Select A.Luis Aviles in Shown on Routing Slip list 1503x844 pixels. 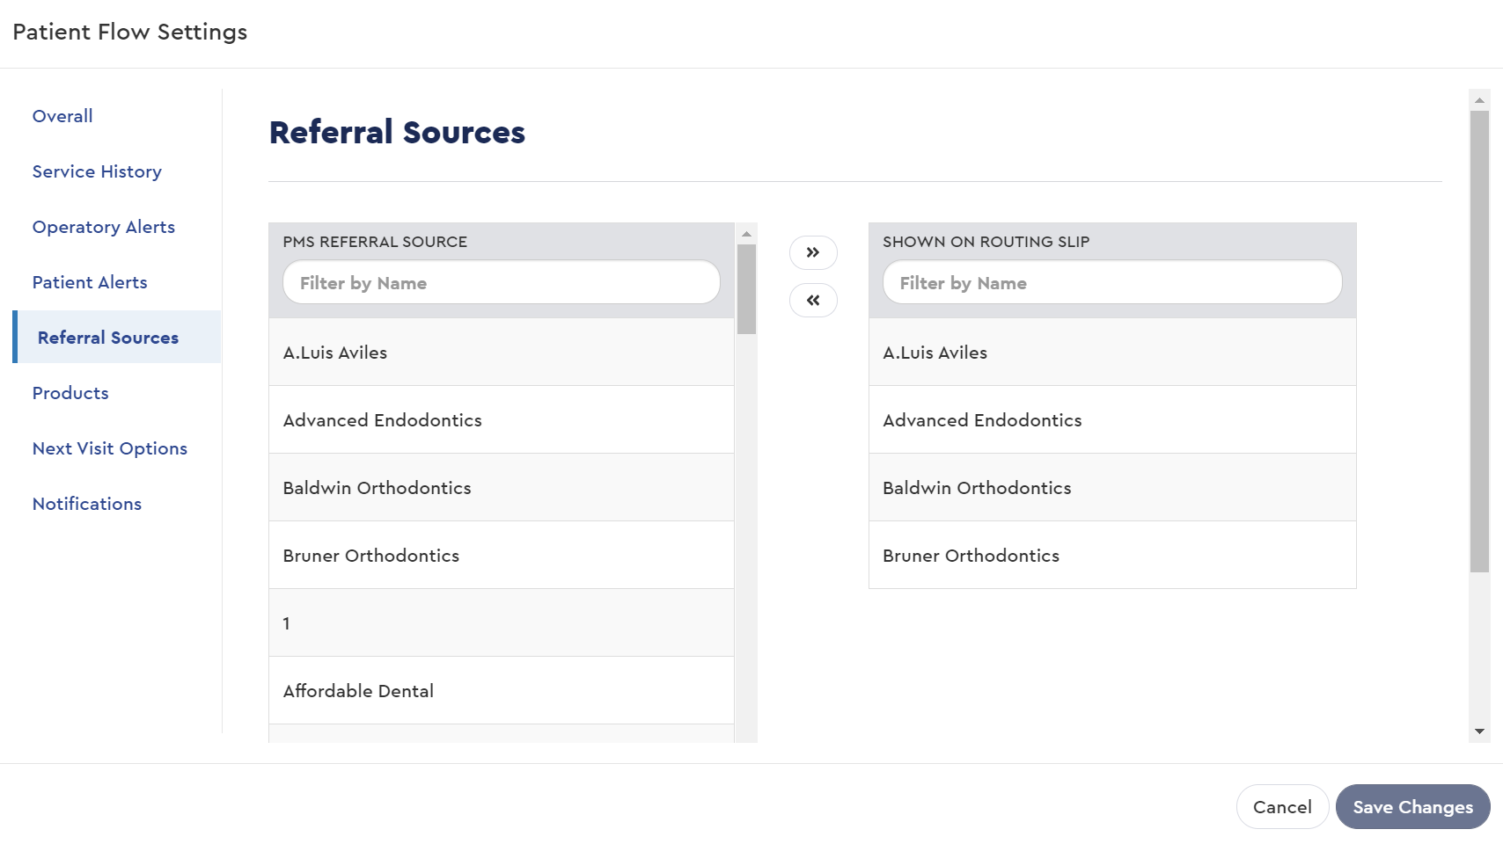(1112, 352)
